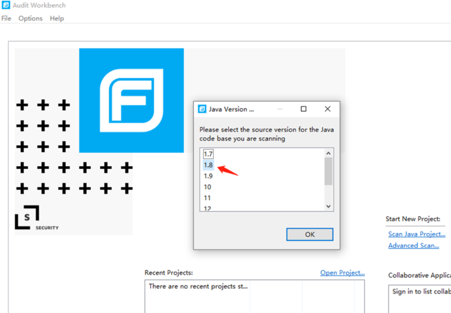Click the scroll down arrow in version list
The width and height of the screenshot is (451, 313).
click(329, 206)
